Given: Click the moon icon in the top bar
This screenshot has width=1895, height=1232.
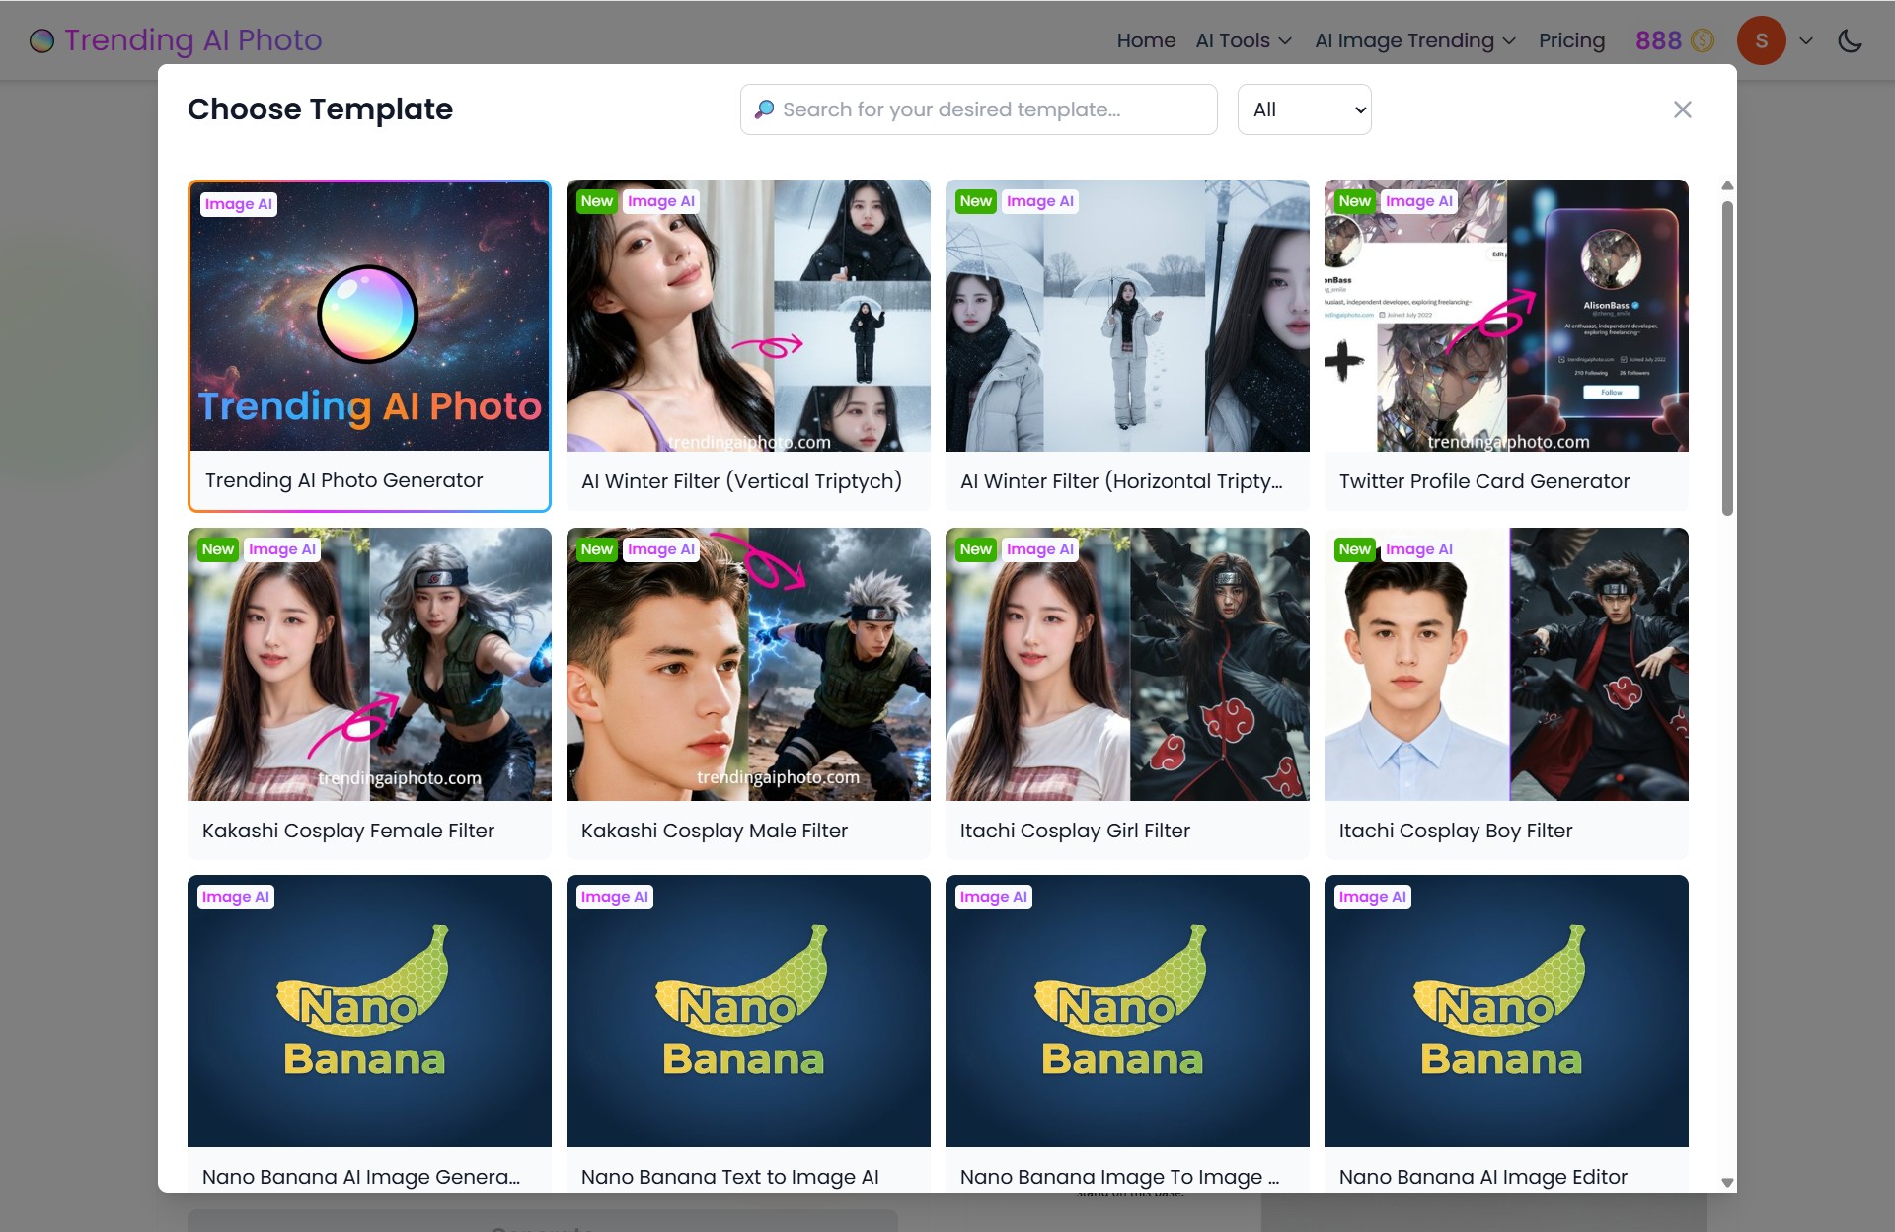Looking at the screenshot, I should click(x=1851, y=40).
